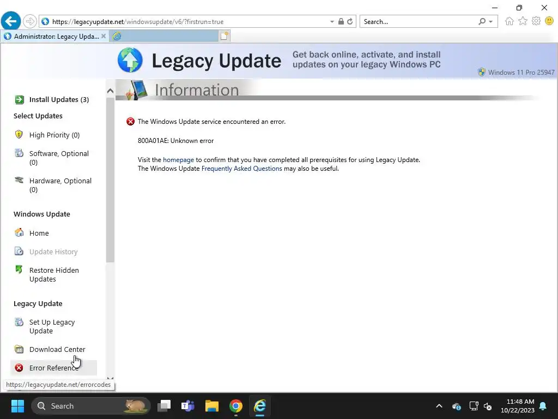Select Software, Optional (0) updates
This screenshot has height=419, width=558.
point(59,158)
